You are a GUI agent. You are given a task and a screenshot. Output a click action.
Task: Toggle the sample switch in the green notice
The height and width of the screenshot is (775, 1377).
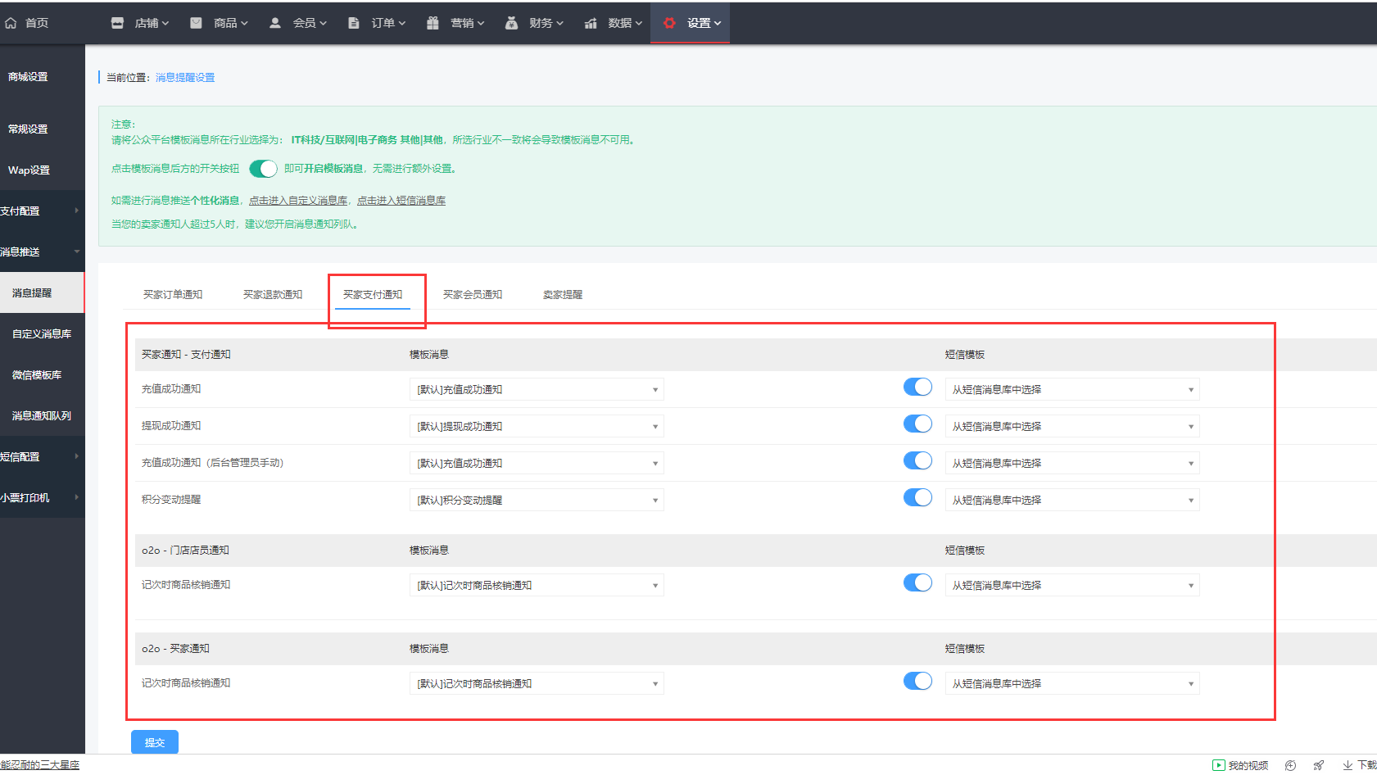[x=263, y=169]
